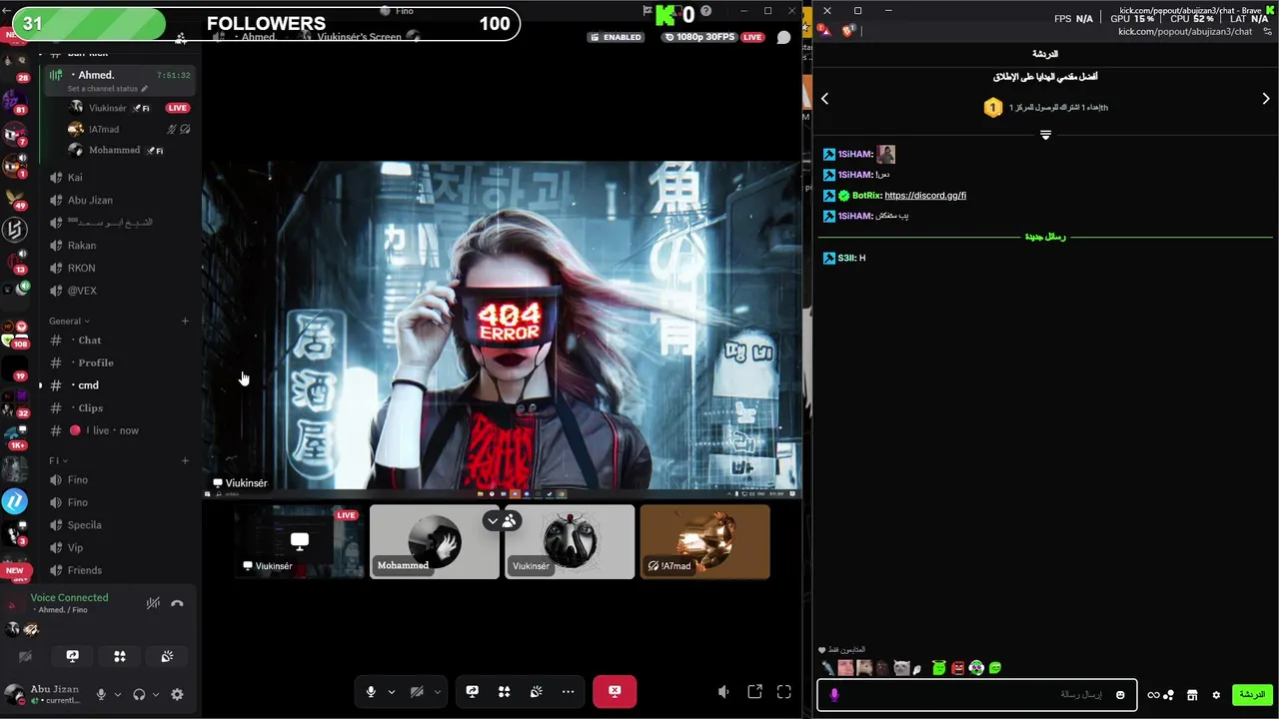Click the red stop-watching stream button
The width and height of the screenshot is (1279, 719).
(x=615, y=691)
